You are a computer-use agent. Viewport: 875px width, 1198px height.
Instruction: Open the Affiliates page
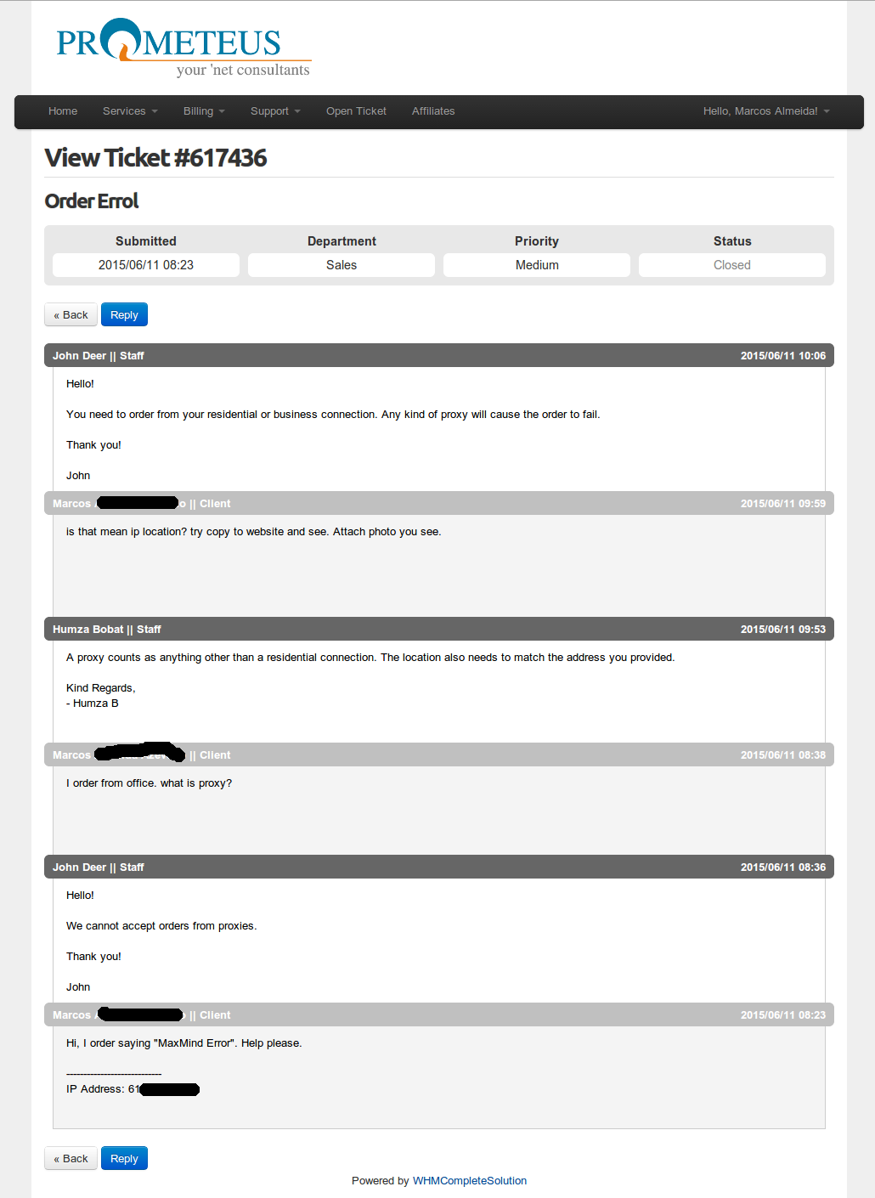click(433, 111)
